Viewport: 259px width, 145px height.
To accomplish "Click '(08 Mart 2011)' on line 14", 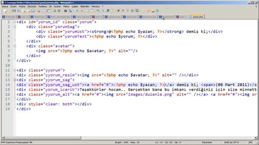I will tap(232, 85).
